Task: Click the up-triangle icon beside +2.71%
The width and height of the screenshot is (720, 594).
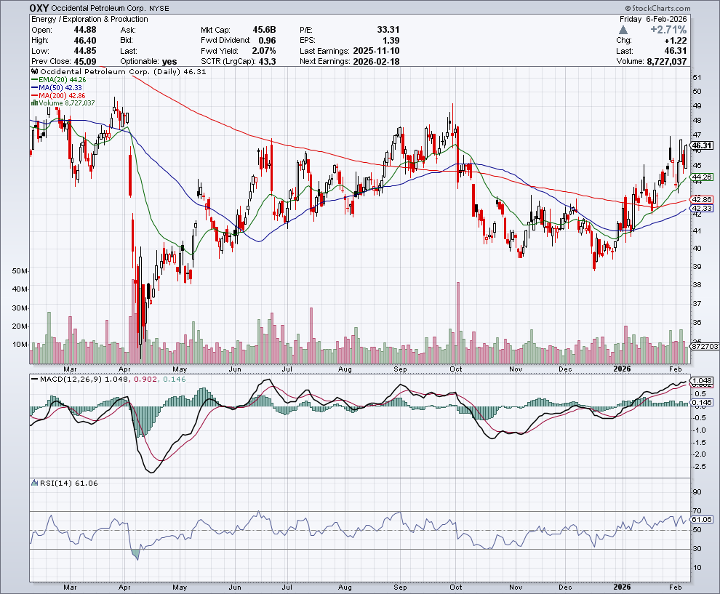Action: coord(623,31)
